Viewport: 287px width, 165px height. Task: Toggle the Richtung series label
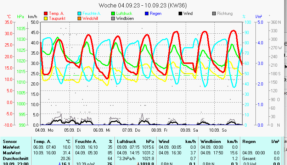[225, 14]
